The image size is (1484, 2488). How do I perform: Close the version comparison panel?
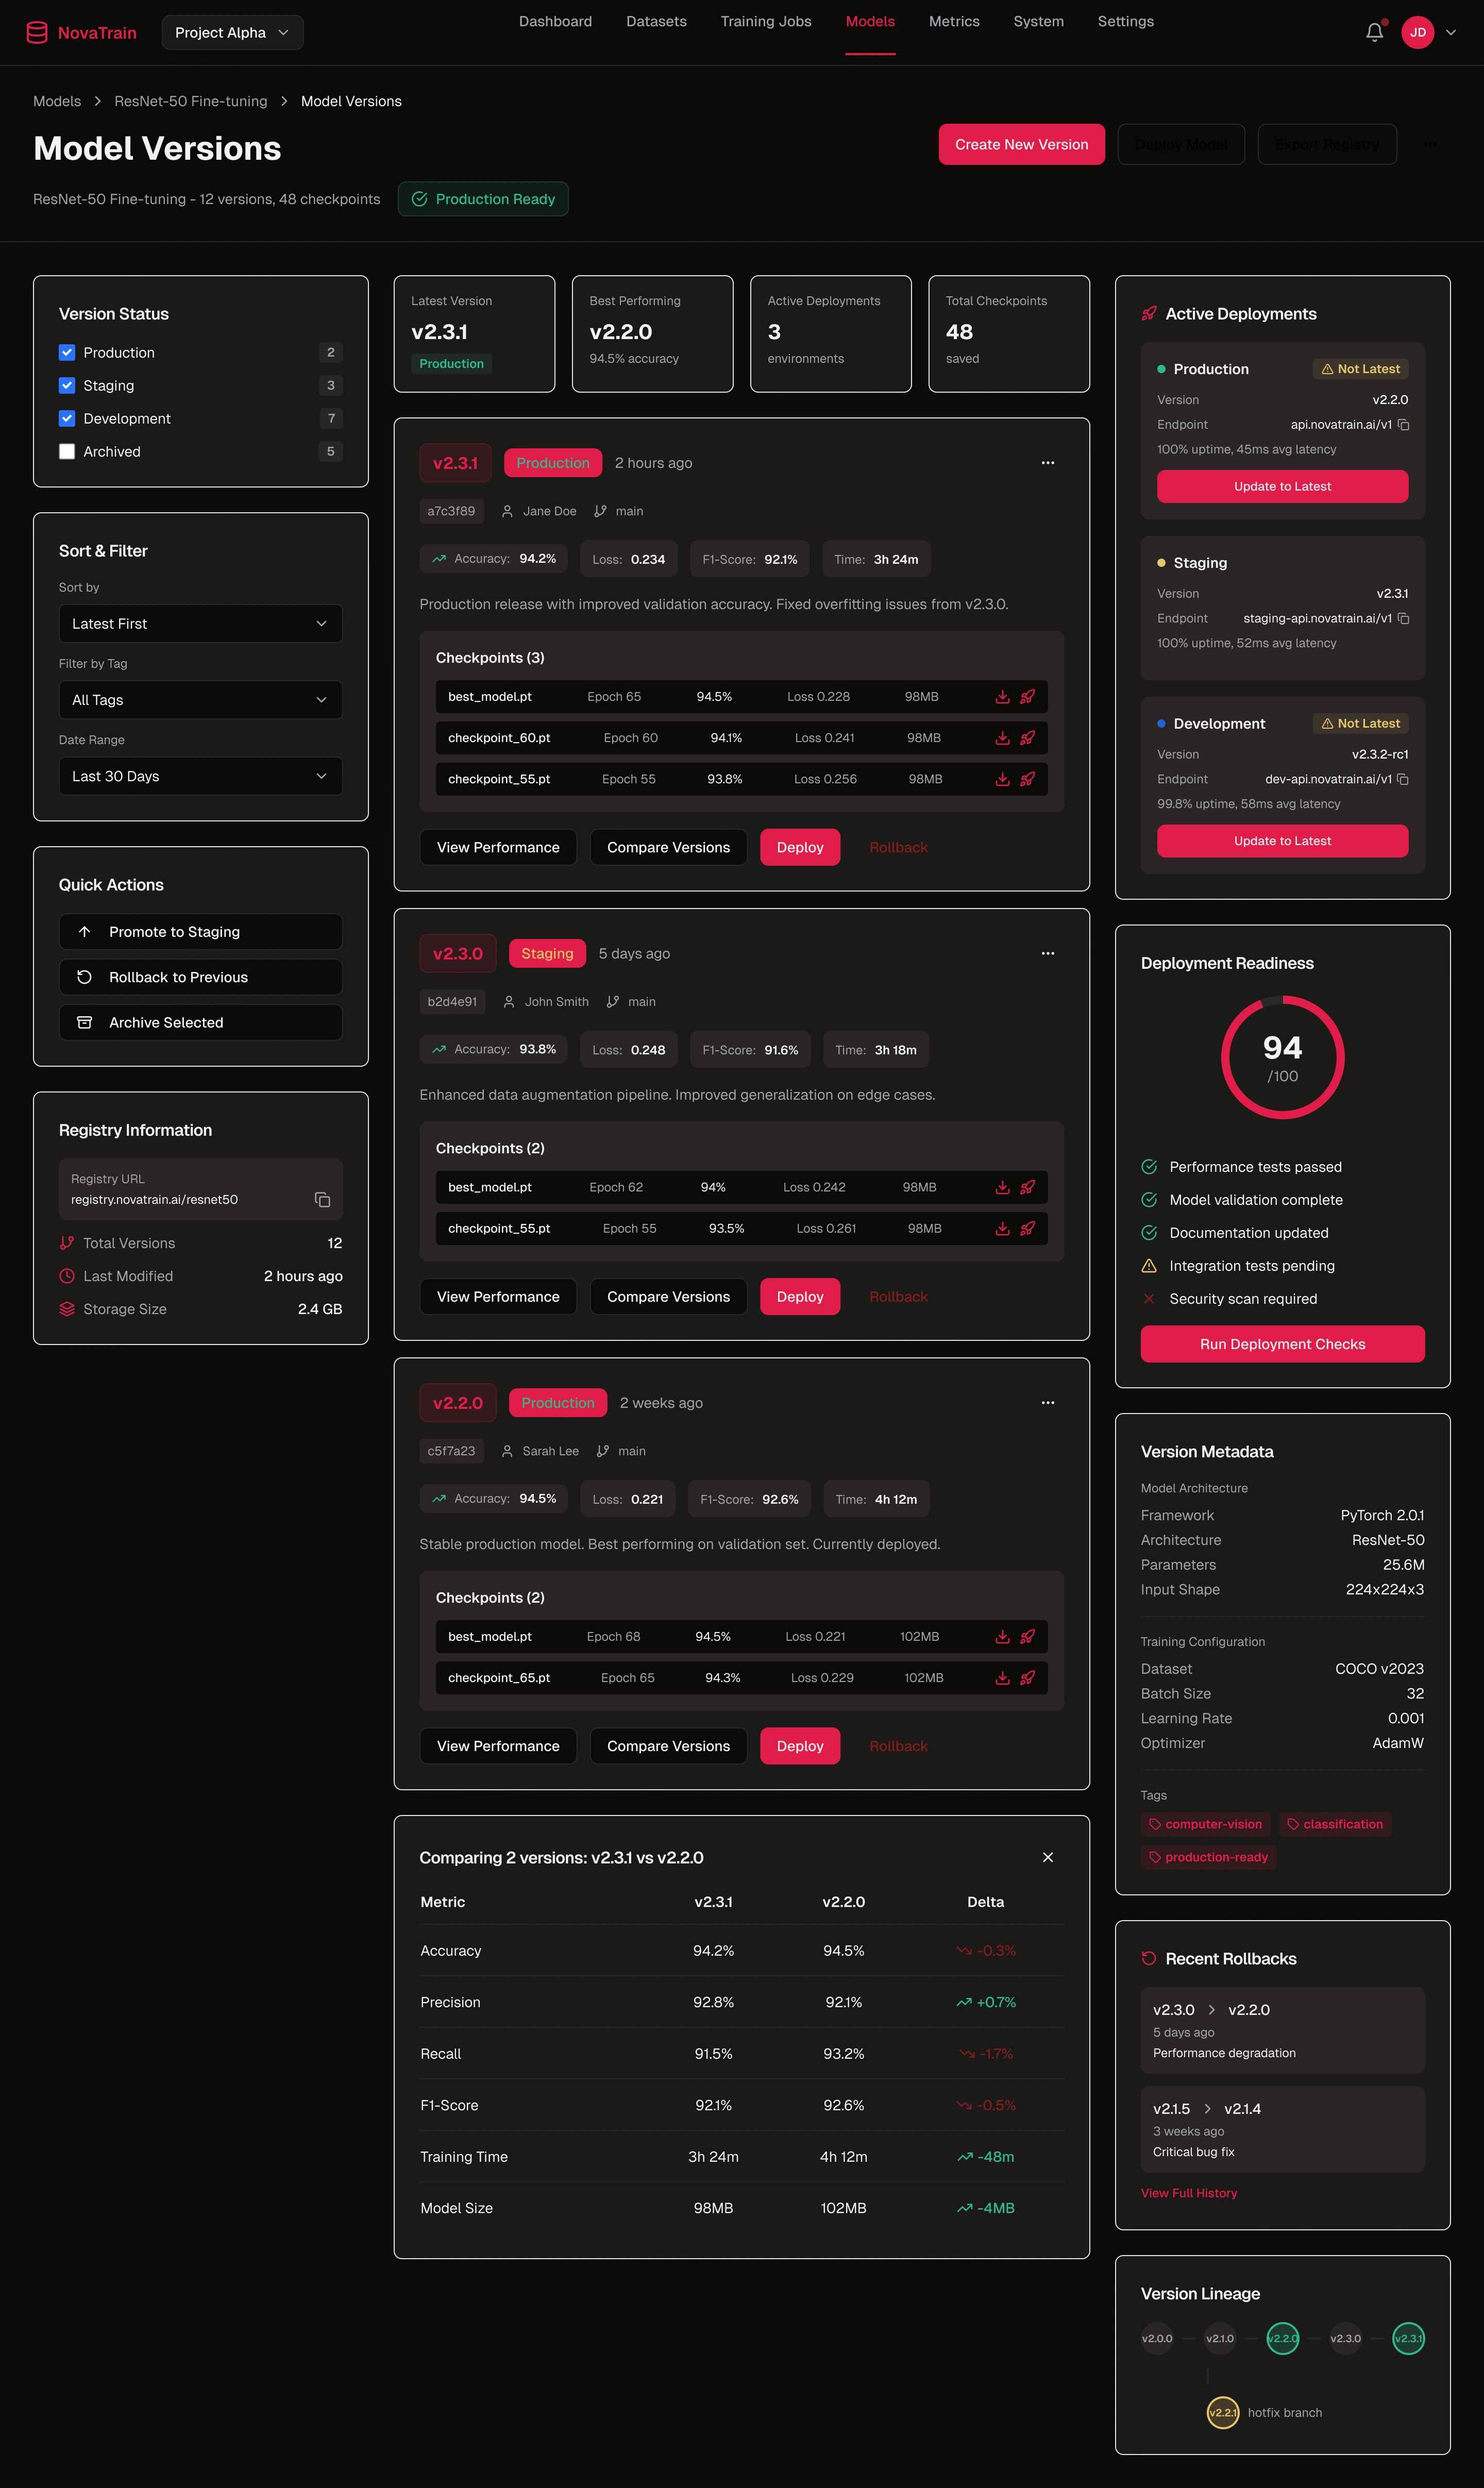click(1047, 1857)
